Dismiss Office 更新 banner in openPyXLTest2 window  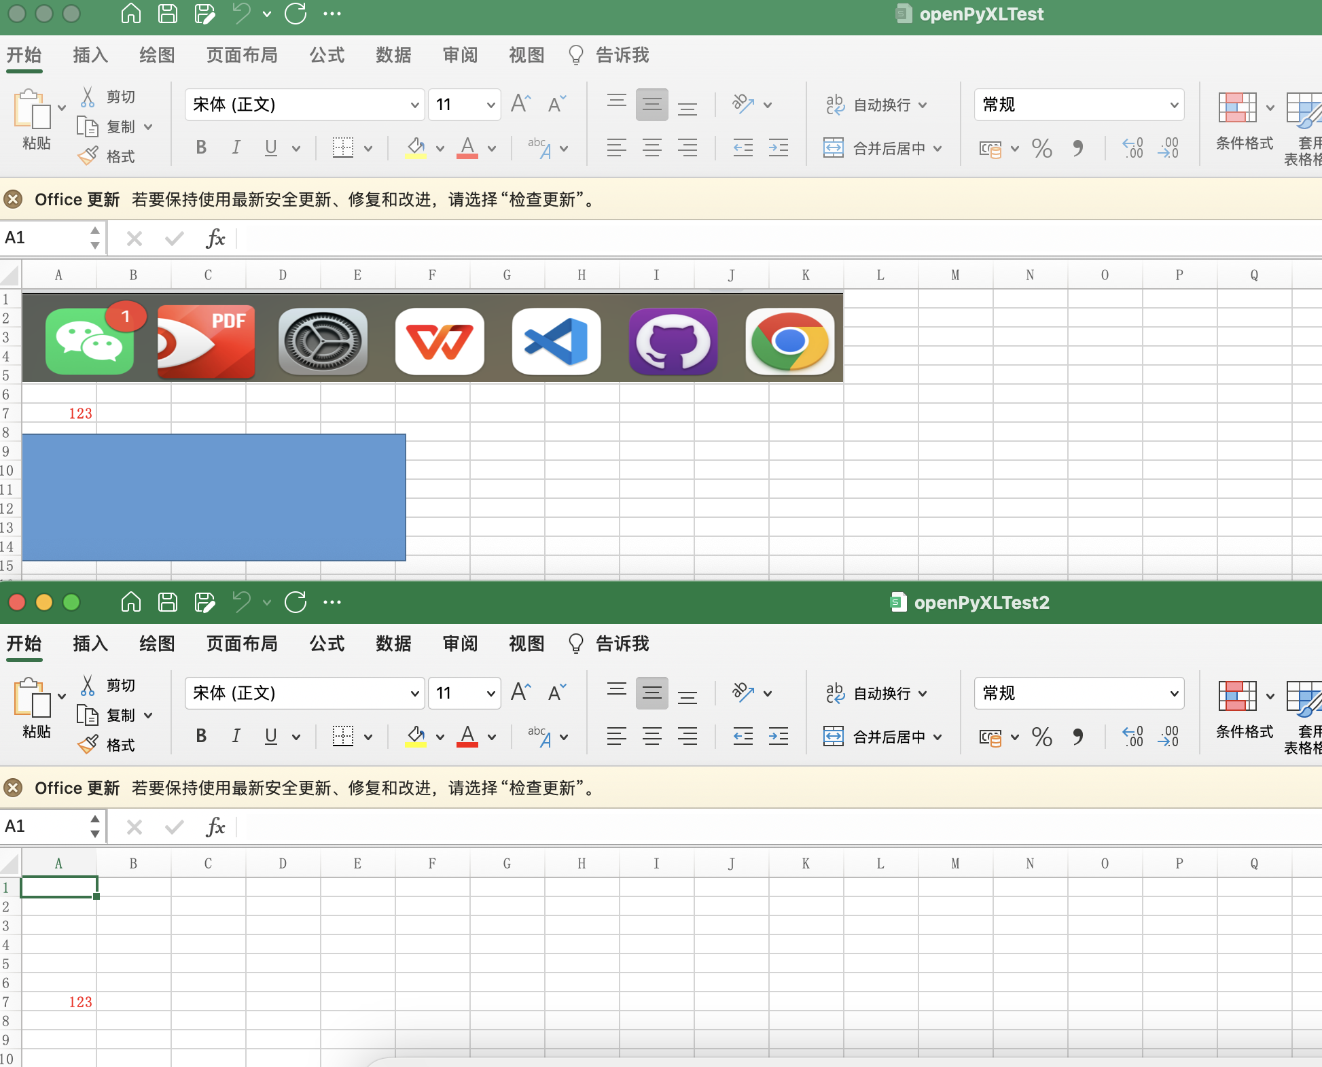click(13, 788)
